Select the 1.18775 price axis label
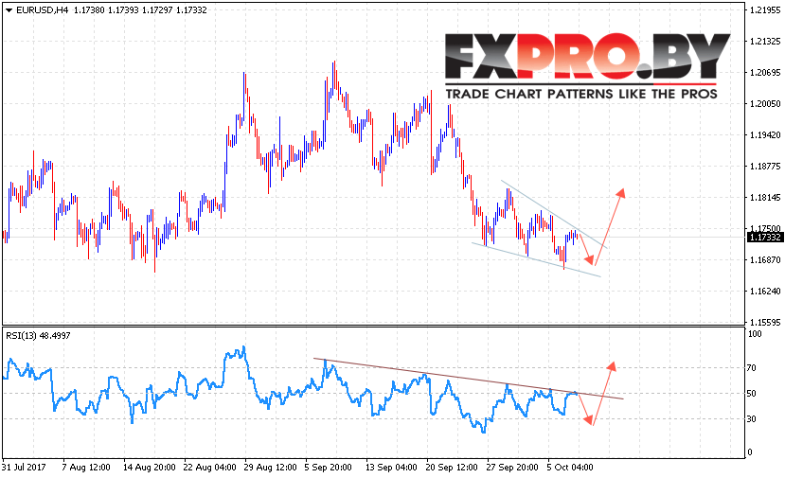 click(765, 167)
